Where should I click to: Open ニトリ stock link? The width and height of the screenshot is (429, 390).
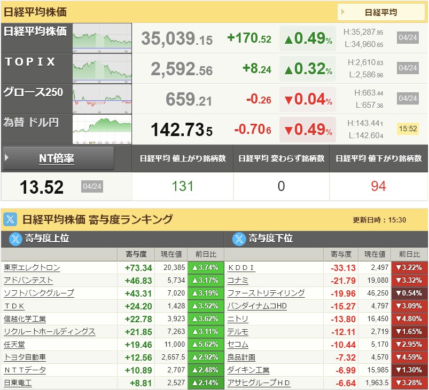pos(238,319)
